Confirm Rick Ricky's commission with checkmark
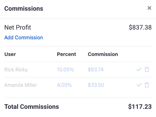 139,70
